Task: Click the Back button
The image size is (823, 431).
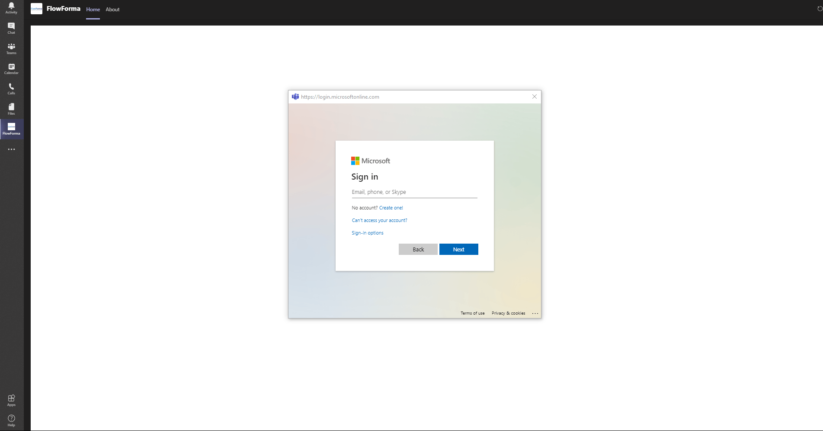Action: [418, 249]
